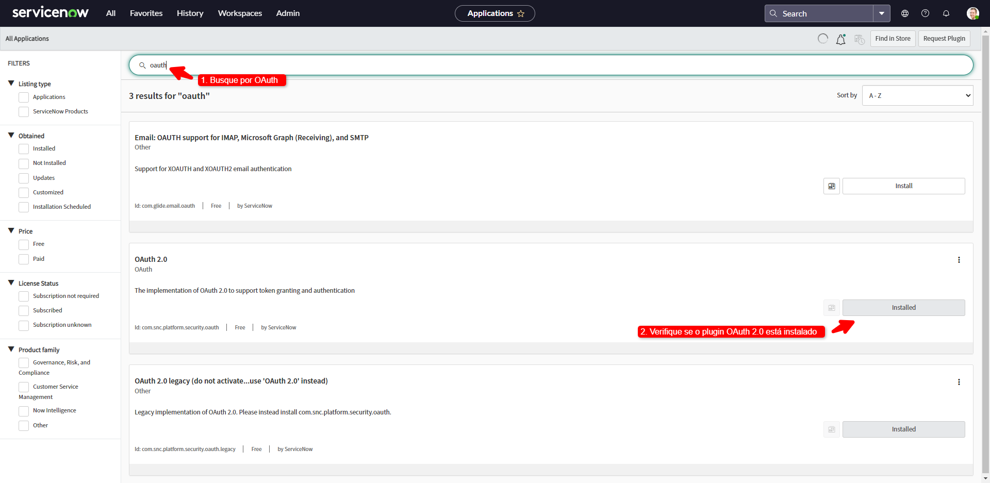Click the magnifier icon in the app search field
Viewport: 990px width, 483px height.
[x=142, y=65]
